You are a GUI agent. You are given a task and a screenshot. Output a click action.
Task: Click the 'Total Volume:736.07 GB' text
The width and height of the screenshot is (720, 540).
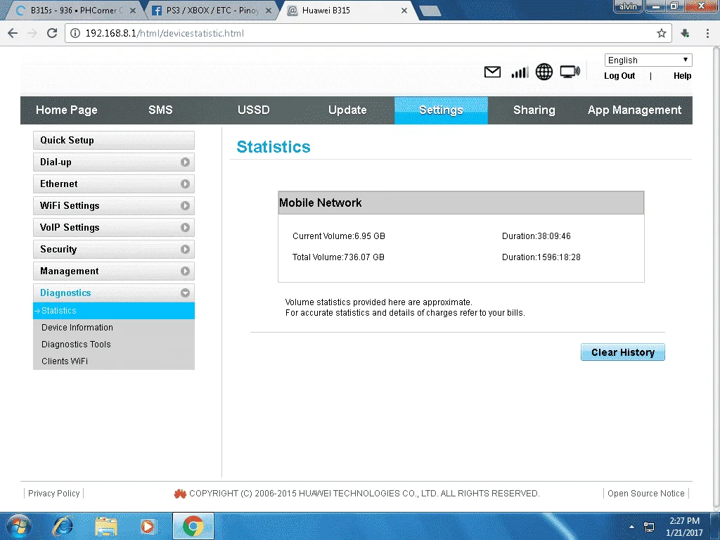pyautogui.click(x=338, y=257)
